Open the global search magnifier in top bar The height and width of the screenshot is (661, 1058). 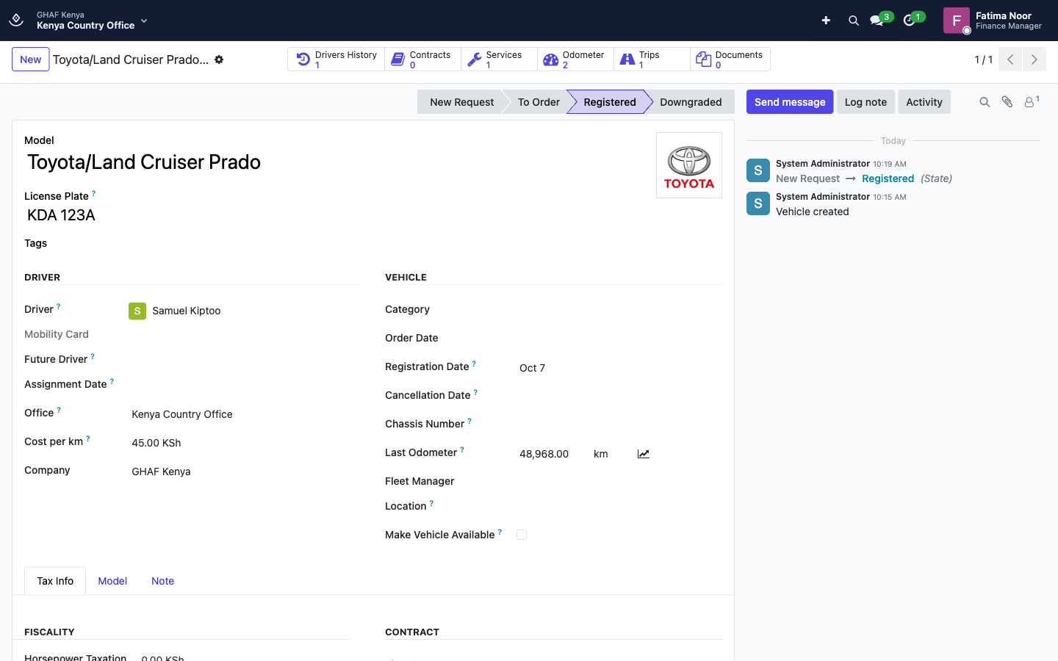854,21
